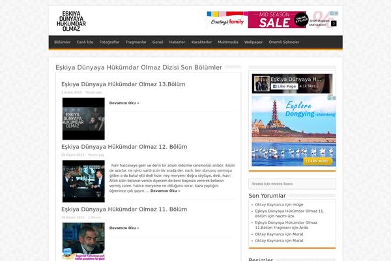The image size is (391, 261).
Task: Click Learn More on the Dongying ad
Action: coord(318,161)
